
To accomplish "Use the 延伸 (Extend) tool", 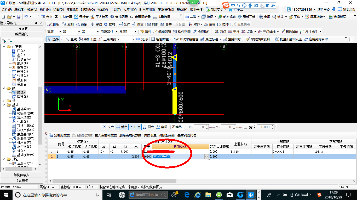I will [124, 24].
